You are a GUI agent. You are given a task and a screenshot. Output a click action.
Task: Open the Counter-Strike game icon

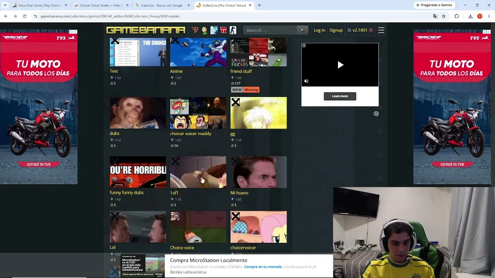233,30
